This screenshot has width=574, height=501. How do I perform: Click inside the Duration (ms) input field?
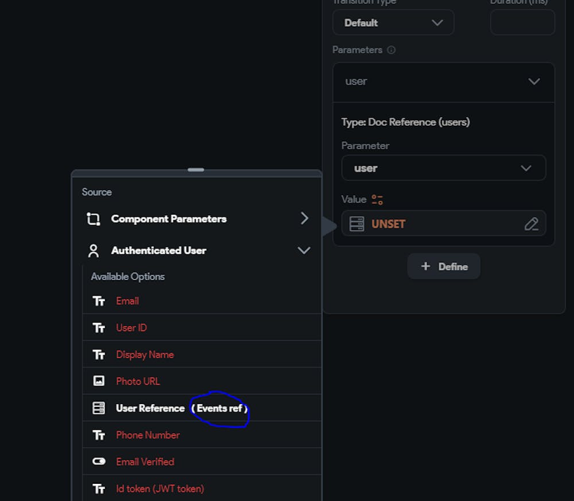point(522,22)
